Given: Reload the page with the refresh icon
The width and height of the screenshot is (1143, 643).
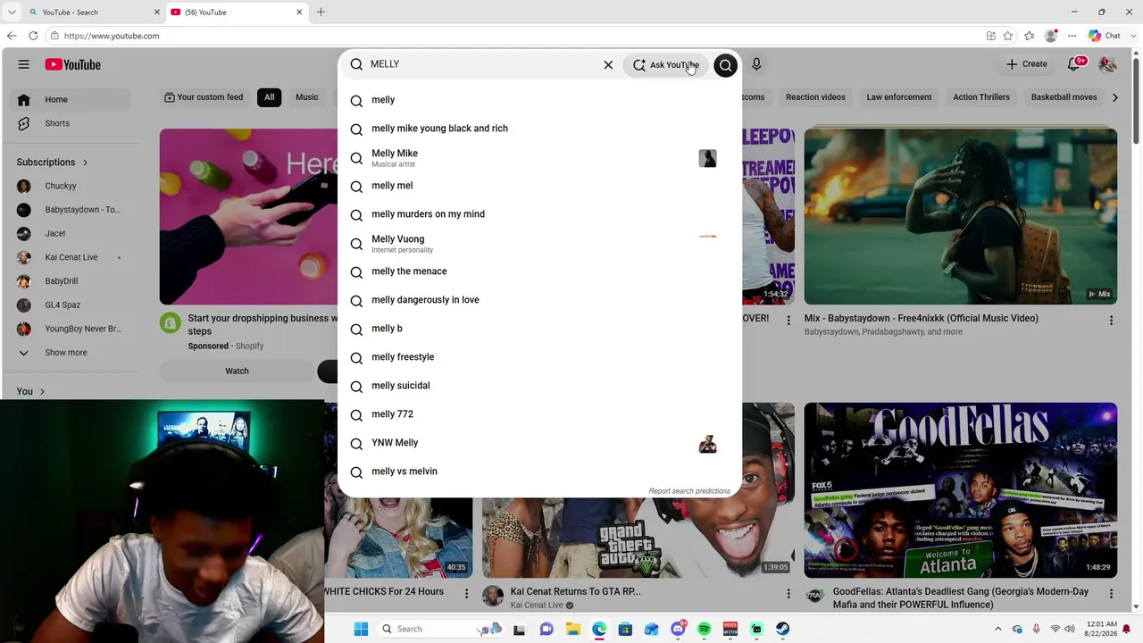Looking at the screenshot, I should coord(33,36).
